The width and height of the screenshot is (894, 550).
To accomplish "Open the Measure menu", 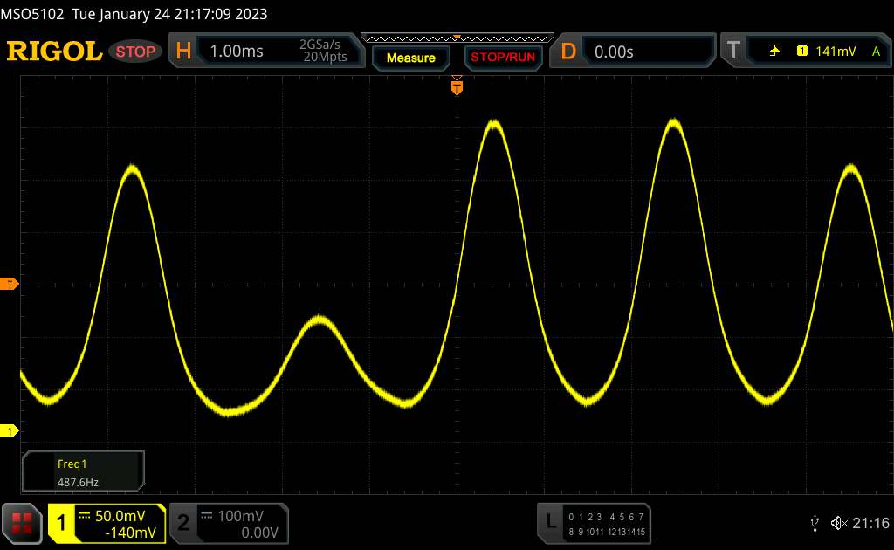I will point(411,58).
